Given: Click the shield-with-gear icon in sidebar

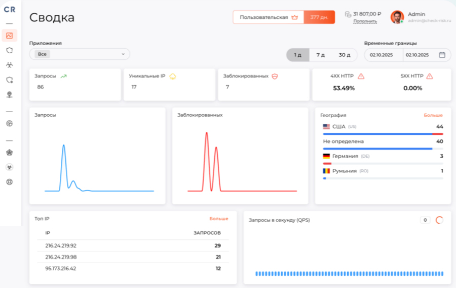Looking at the screenshot, I should [x=9, y=80].
